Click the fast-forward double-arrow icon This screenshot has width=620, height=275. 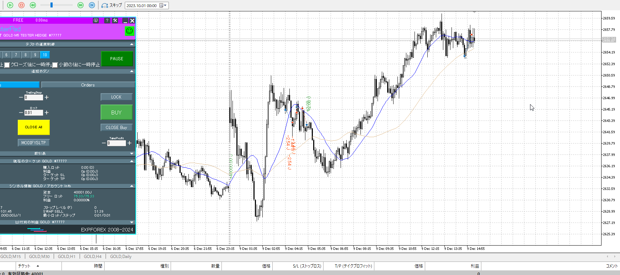click(80, 5)
